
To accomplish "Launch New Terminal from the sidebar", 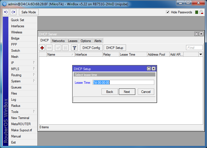I will (x=23, y=118).
